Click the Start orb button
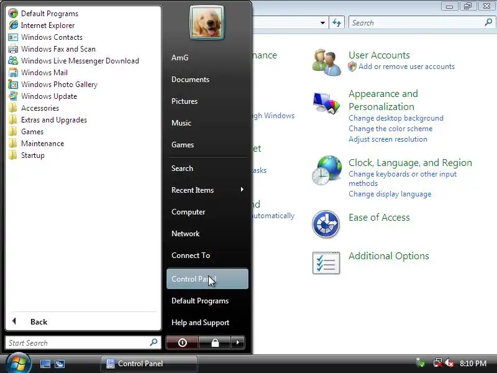Viewport: 497px width, 373px height. click(19, 364)
